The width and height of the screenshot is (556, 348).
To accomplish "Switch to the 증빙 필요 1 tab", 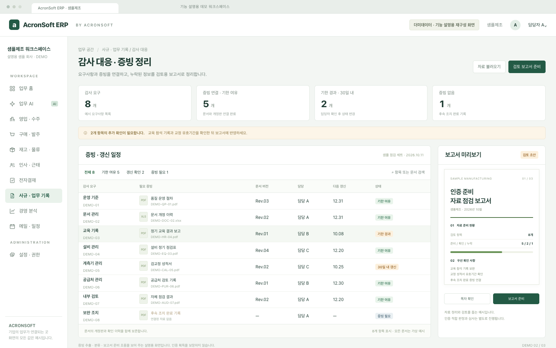I will (x=160, y=172).
